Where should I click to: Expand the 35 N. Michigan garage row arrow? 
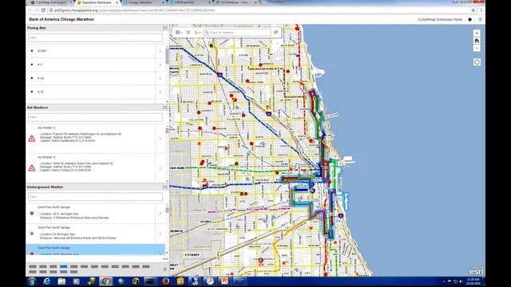(160, 214)
